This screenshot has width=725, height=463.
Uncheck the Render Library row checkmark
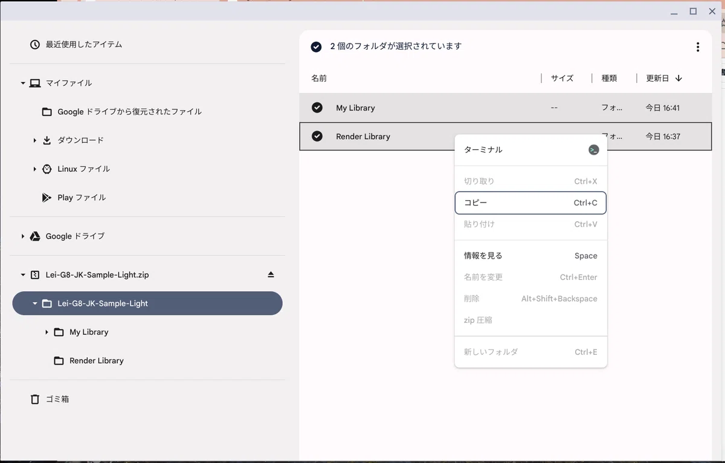317,137
